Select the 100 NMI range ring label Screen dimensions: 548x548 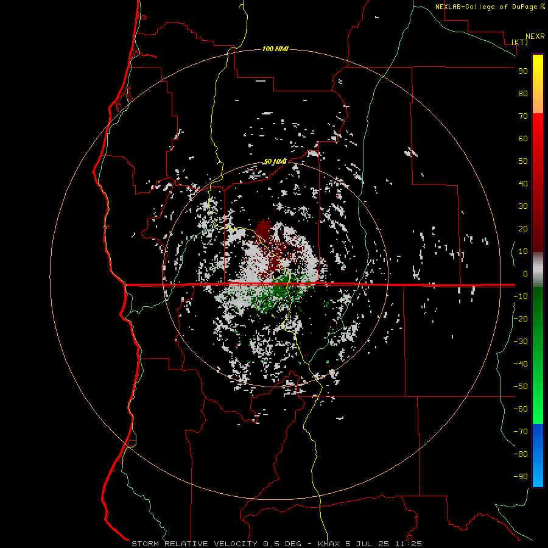[275, 49]
